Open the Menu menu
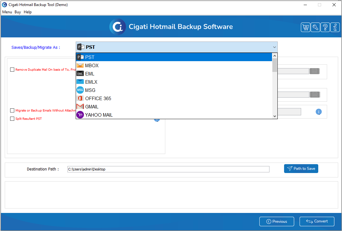This screenshot has height=231, width=342. (x=7, y=12)
